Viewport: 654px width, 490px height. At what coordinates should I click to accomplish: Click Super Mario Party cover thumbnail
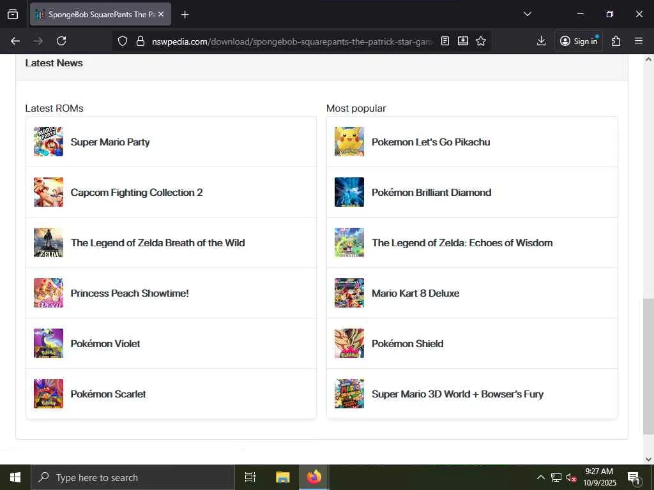point(49,142)
